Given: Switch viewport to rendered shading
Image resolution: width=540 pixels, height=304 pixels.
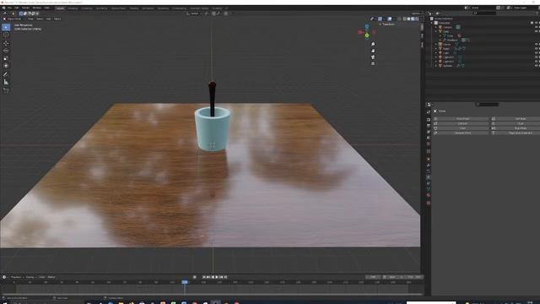Looking at the screenshot, I should 417,19.
